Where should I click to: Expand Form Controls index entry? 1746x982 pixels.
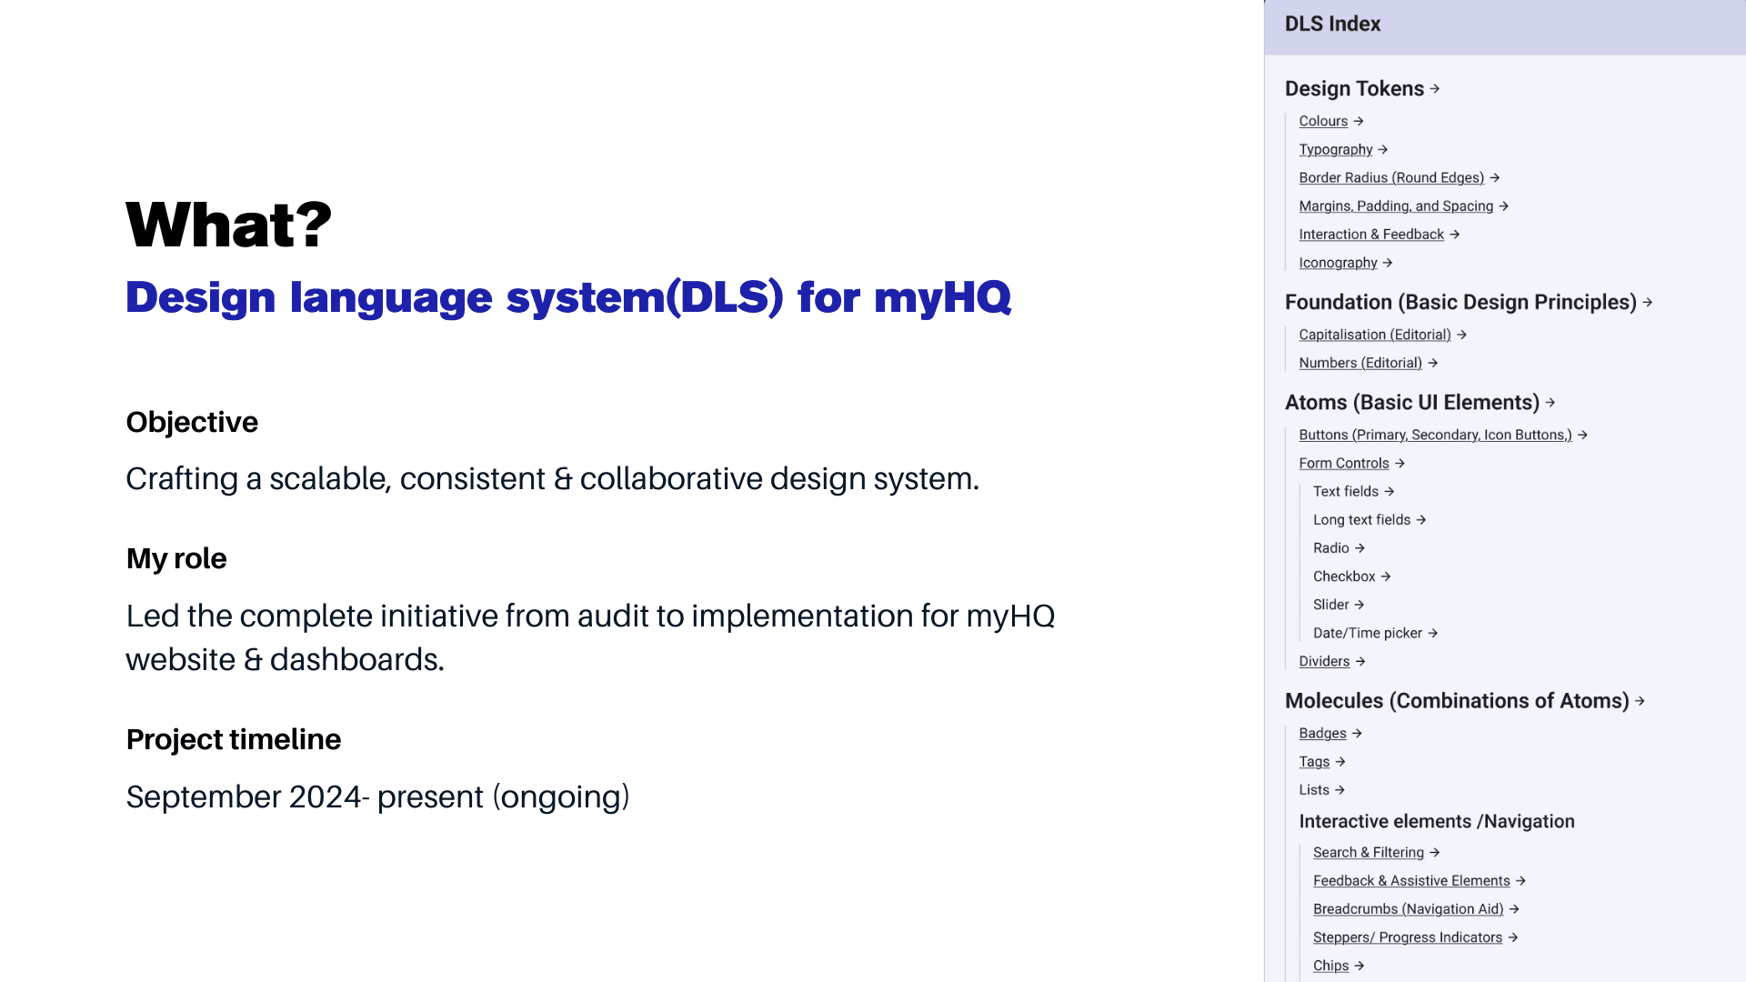[1343, 463]
